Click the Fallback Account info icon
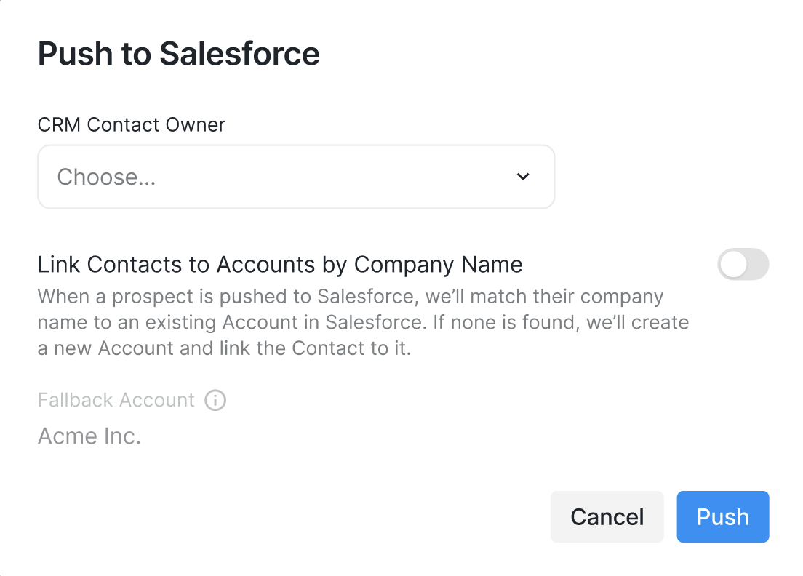Image resolution: width=803 pixels, height=576 pixels. click(x=215, y=400)
